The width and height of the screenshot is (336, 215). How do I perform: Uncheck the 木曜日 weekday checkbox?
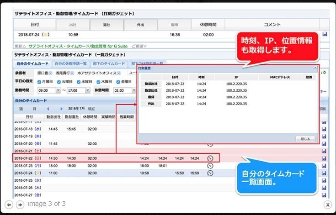pyautogui.click(x=98, y=82)
